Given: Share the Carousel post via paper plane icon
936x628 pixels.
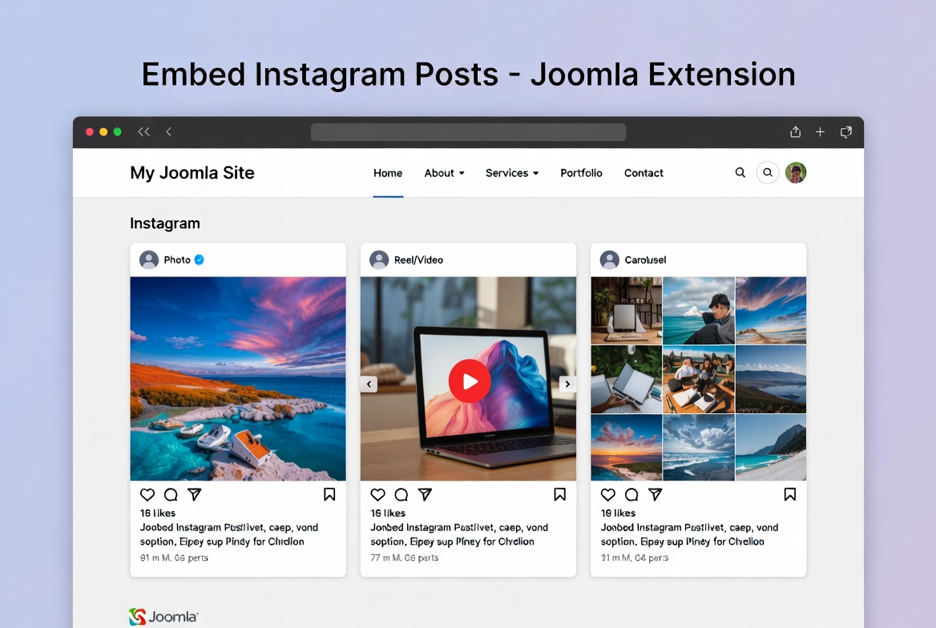Looking at the screenshot, I should pos(656,494).
